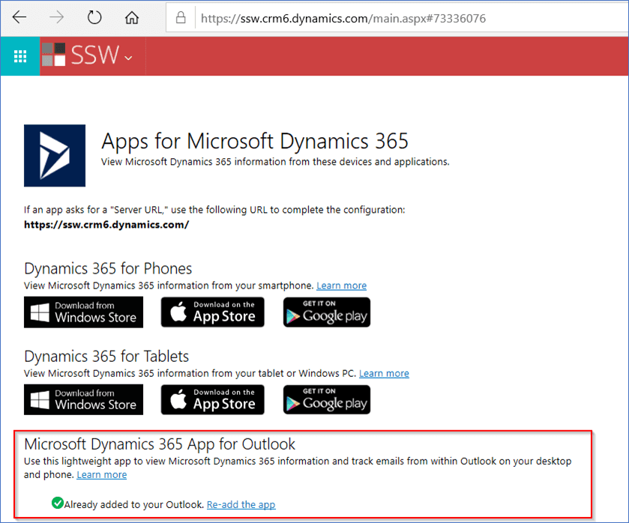The width and height of the screenshot is (629, 523).
Task: Download tablet app from Windows Store
Action: pos(83,399)
